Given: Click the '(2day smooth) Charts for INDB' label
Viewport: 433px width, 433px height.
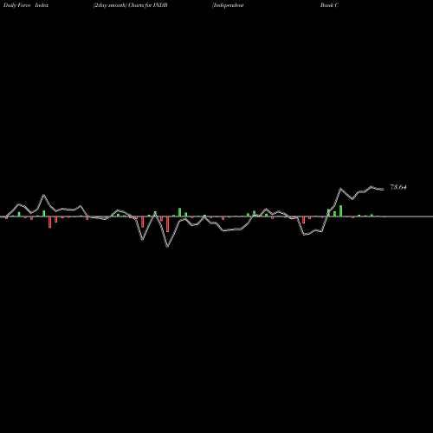Looking at the screenshot, I should click(x=130, y=5).
